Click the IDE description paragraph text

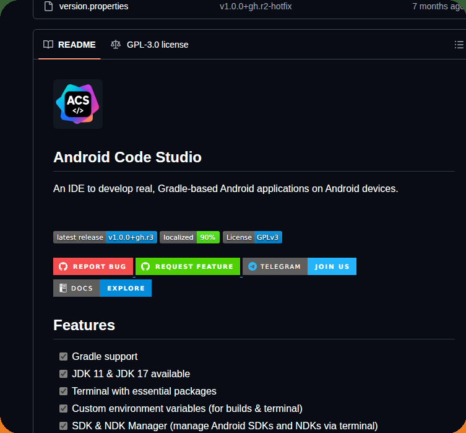point(225,188)
